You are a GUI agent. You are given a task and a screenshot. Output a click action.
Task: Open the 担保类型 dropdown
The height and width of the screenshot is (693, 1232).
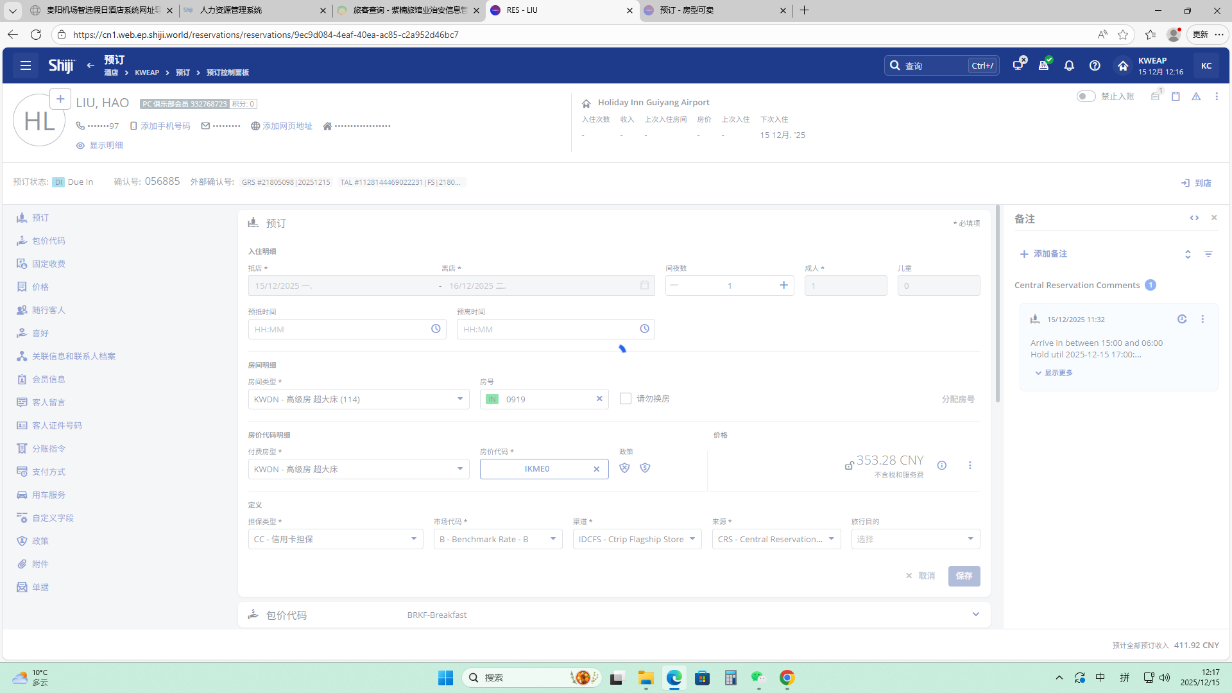pyautogui.click(x=336, y=539)
